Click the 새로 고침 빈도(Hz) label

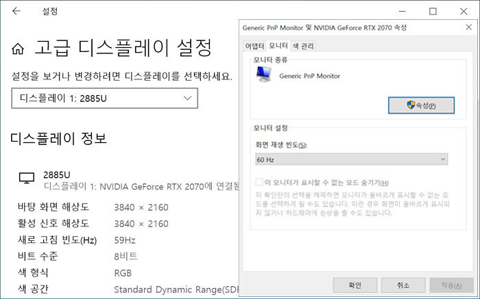[x=57, y=240]
